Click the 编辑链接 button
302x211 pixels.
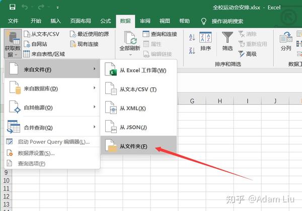pos(158,54)
